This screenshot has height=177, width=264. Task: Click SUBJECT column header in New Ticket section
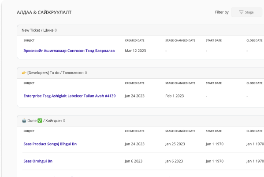pyautogui.click(x=29, y=40)
